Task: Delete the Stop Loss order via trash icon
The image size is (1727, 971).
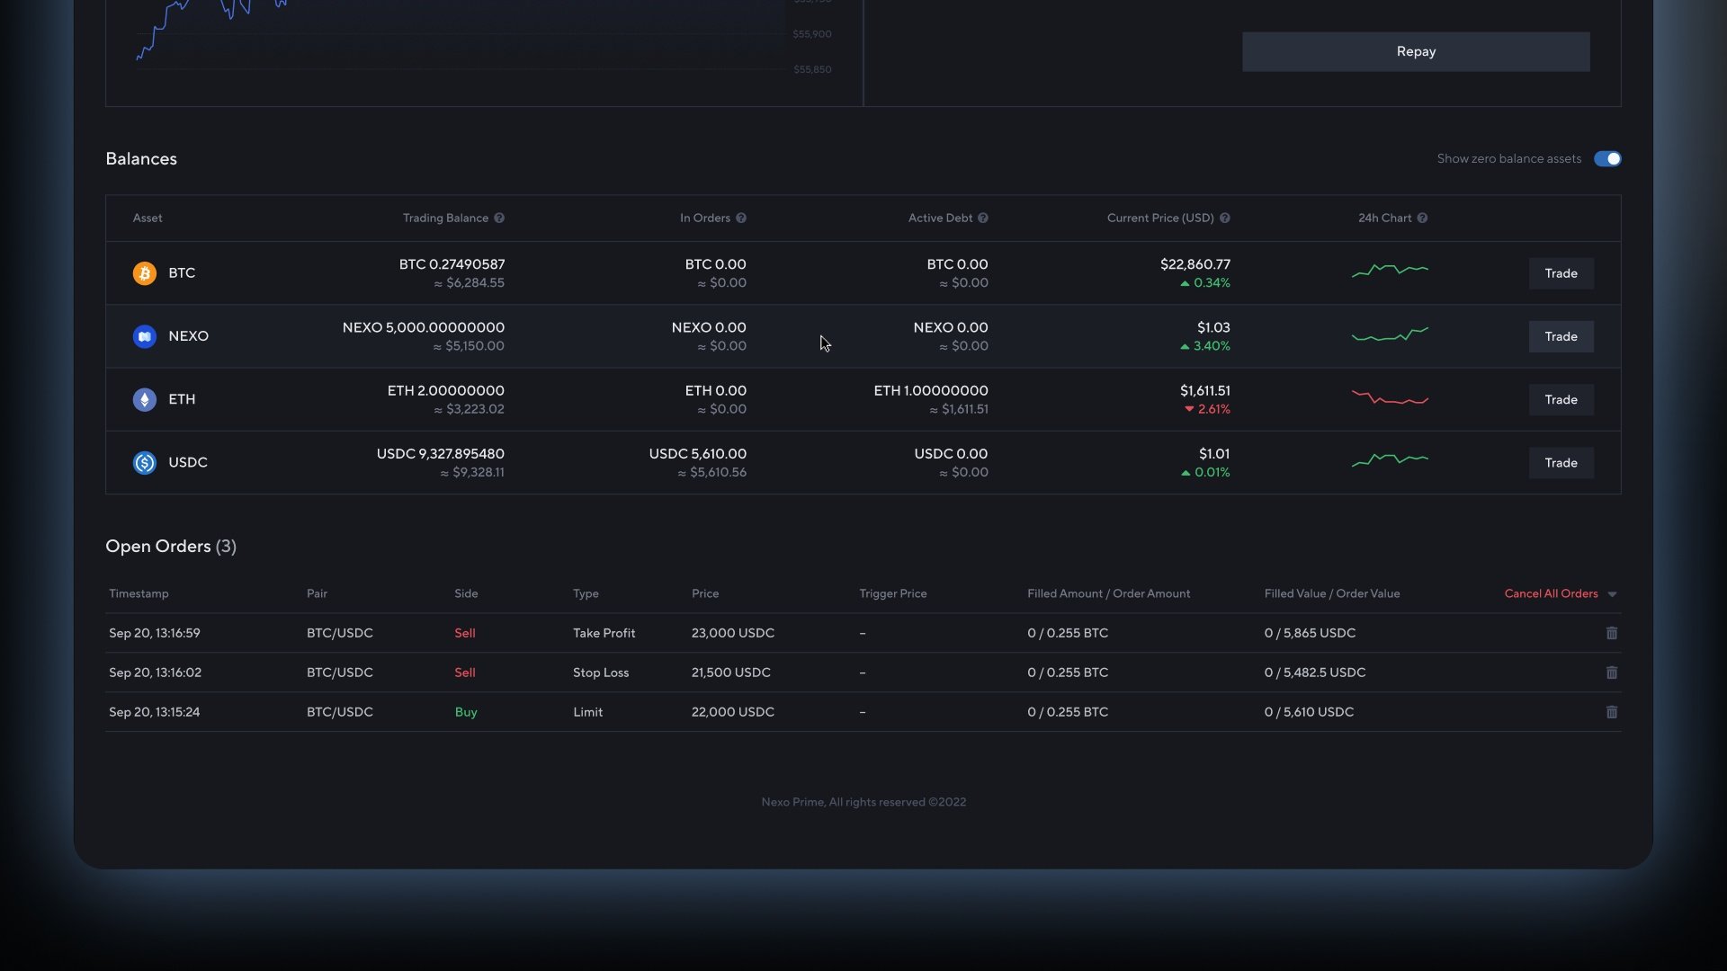Action: pyautogui.click(x=1612, y=673)
